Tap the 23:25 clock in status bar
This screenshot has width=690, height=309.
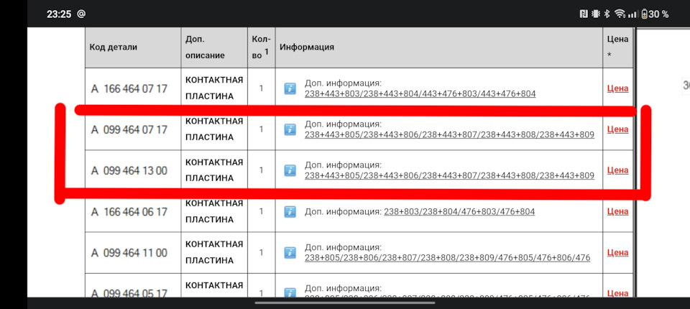point(59,14)
